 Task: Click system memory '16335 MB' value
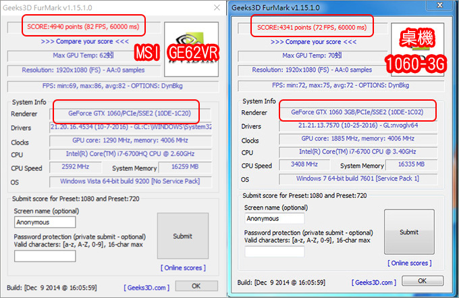[x=412, y=165]
